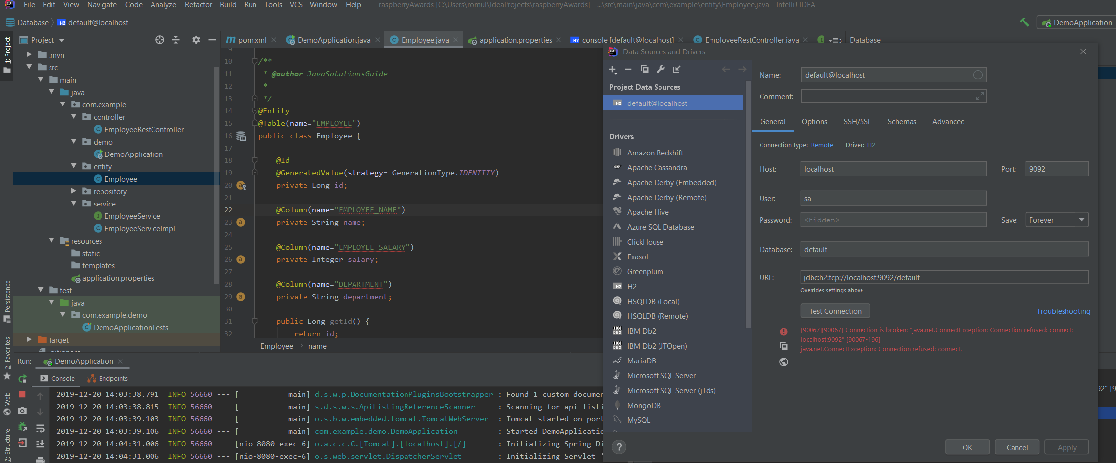Print console output with printer icon
Viewport: 1116px width, 463px height.
pyautogui.click(x=40, y=459)
